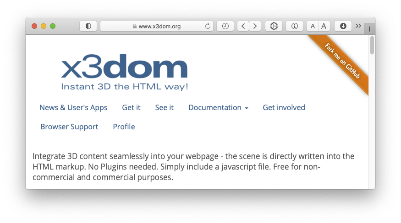Open the history clock button
401x223 pixels.
pos(225,26)
